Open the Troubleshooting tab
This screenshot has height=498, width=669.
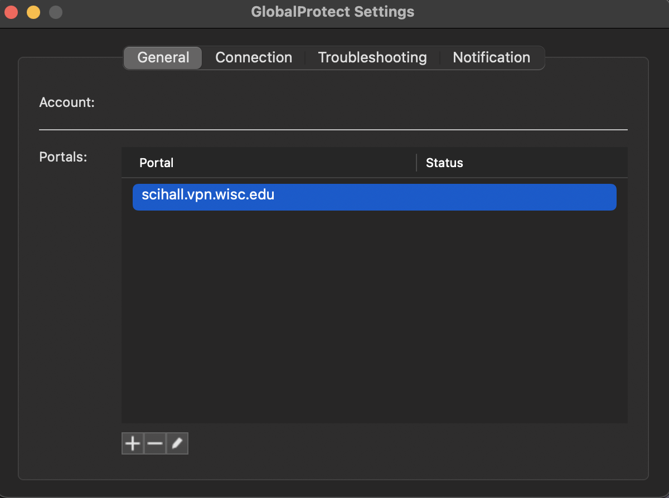pyautogui.click(x=372, y=57)
